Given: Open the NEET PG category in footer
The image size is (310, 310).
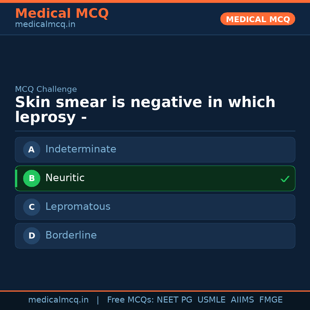Looking at the screenshot, I should pyautogui.click(x=174, y=300).
